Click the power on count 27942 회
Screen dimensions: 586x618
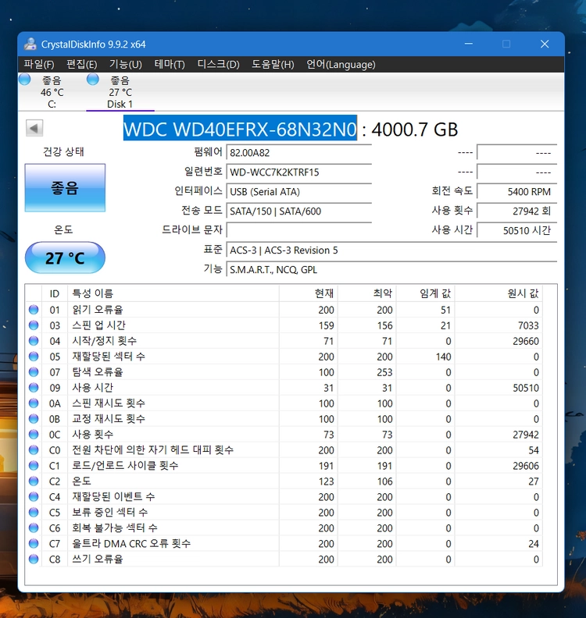click(517, 211)
